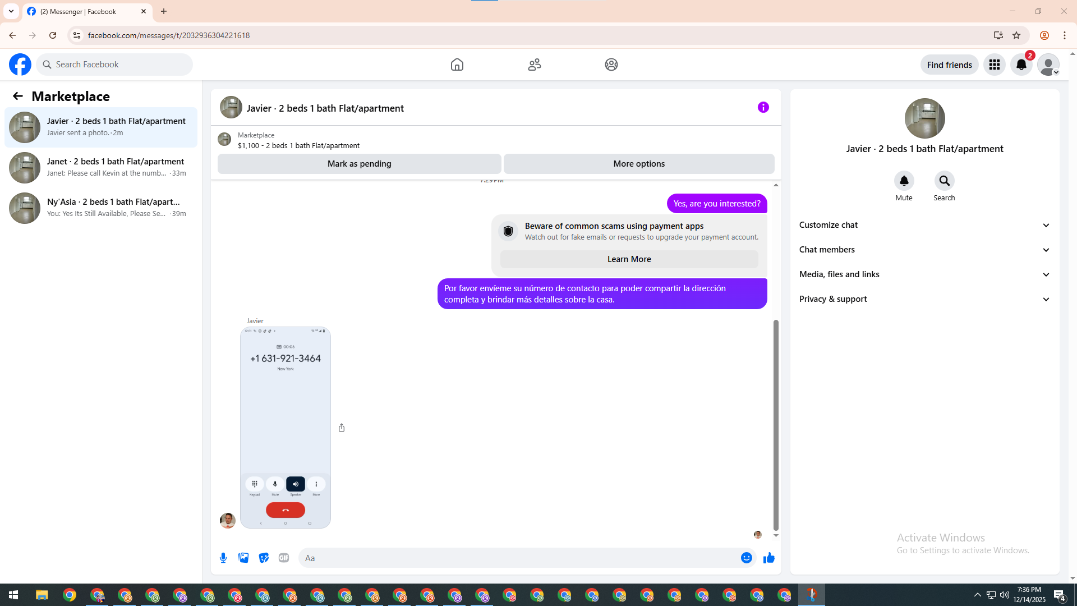
Task: Open the sticker picker icon
Action: tap(264, 558)
